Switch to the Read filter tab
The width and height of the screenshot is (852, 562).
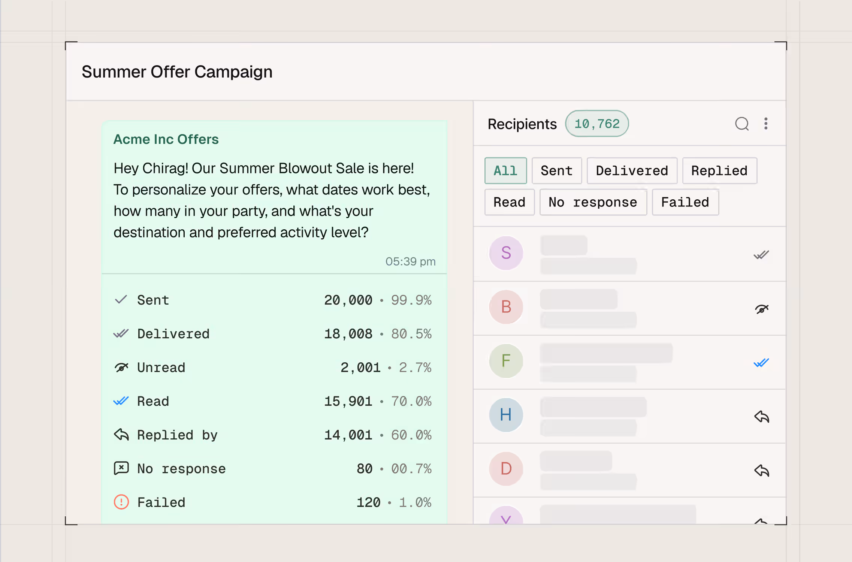509,202
